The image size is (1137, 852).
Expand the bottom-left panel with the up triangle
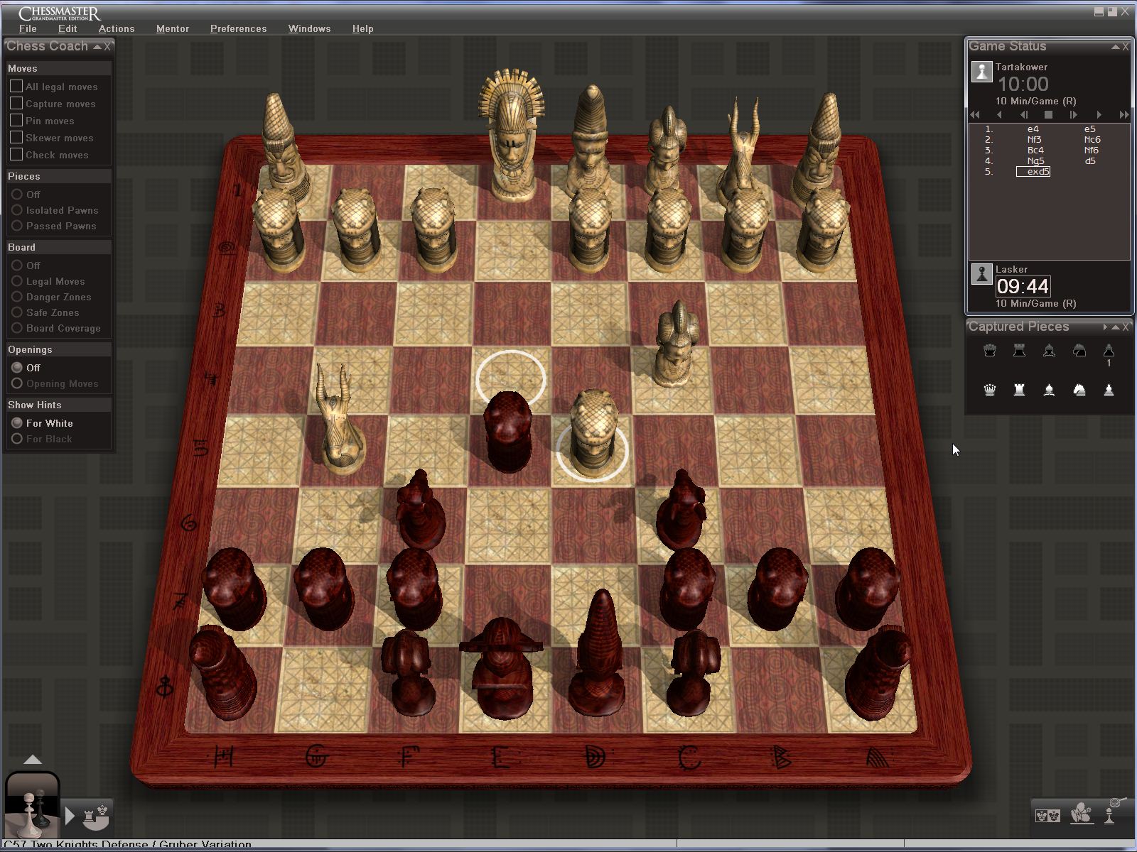click(x=33, y=760)
